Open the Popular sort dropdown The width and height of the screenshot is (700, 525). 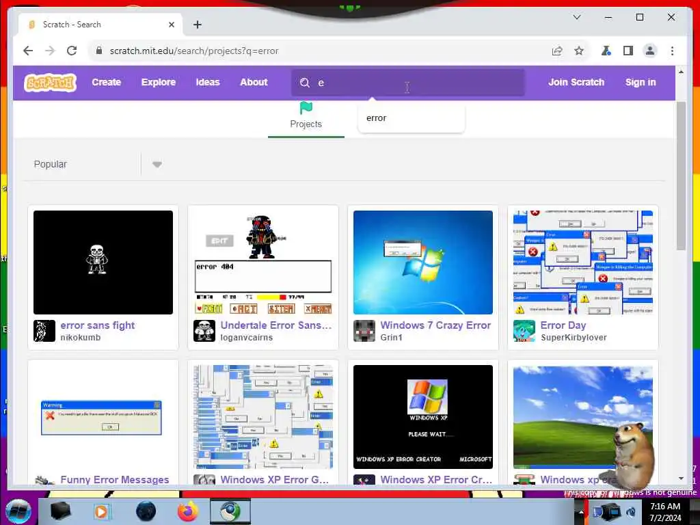[x=98, y=164]
